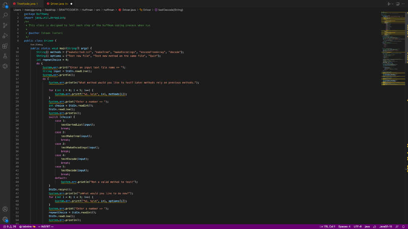The width and height of the screenshot is (408, 229).
Task: Open the Search panel in the Activity Bar
Action: [x=5, y=15]
